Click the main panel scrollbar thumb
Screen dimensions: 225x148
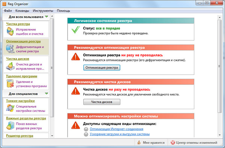219,66
